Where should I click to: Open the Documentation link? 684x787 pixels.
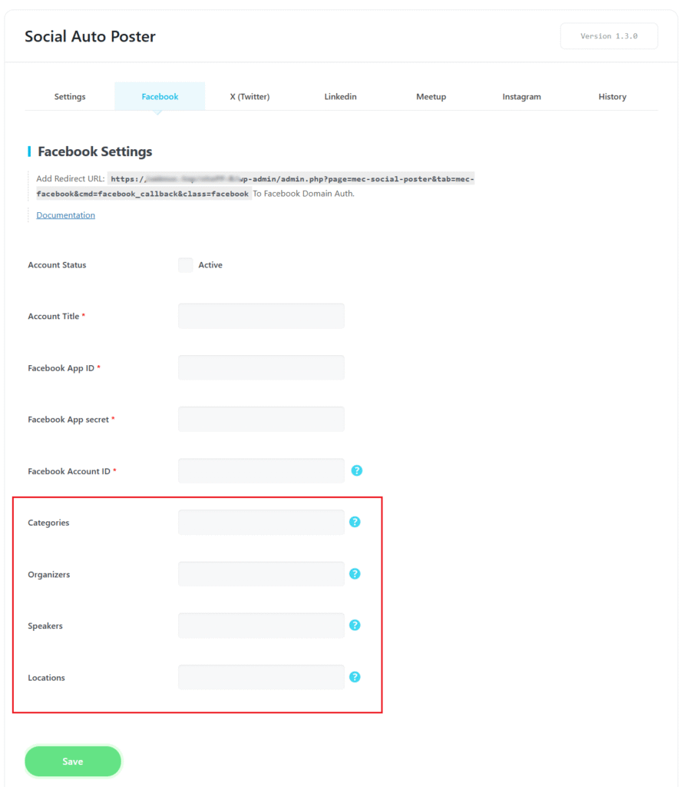66,215
